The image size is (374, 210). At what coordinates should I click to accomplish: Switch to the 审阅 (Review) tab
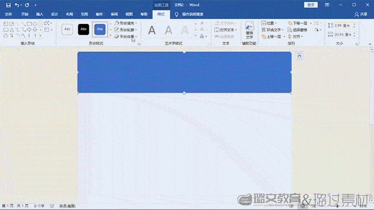114,14
